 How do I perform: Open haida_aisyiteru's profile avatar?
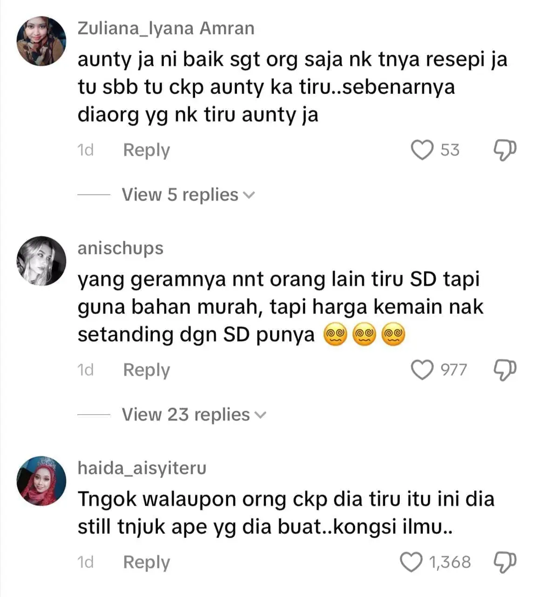pyautogui.click(x=41, y=480)
